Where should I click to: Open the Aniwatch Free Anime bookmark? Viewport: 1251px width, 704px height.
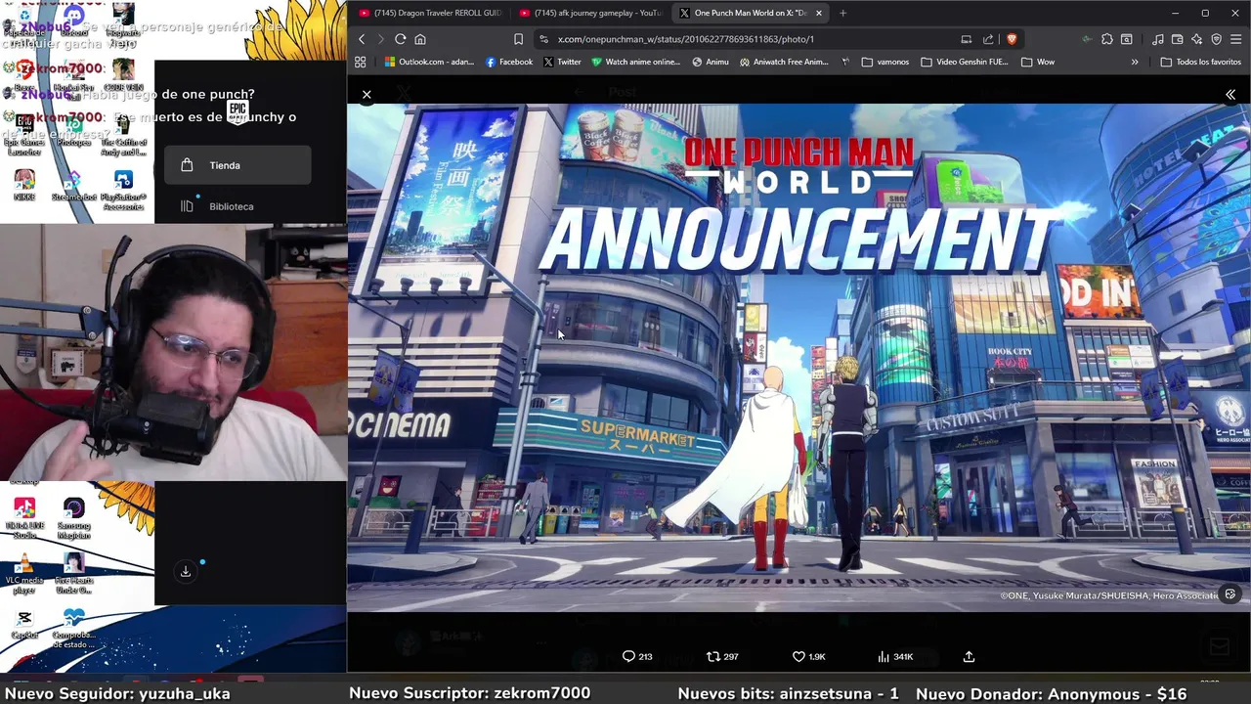click(784, 62)
